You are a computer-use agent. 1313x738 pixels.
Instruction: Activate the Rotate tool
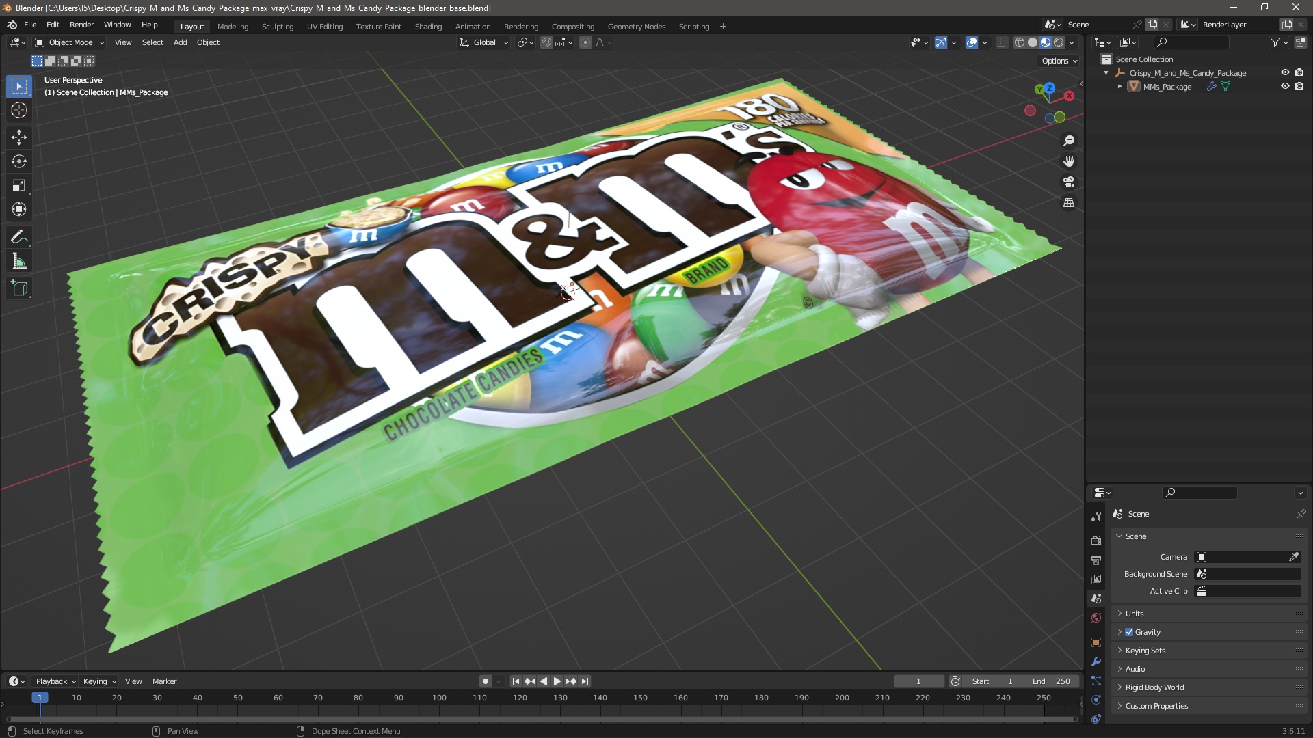(x=19, y=161)
